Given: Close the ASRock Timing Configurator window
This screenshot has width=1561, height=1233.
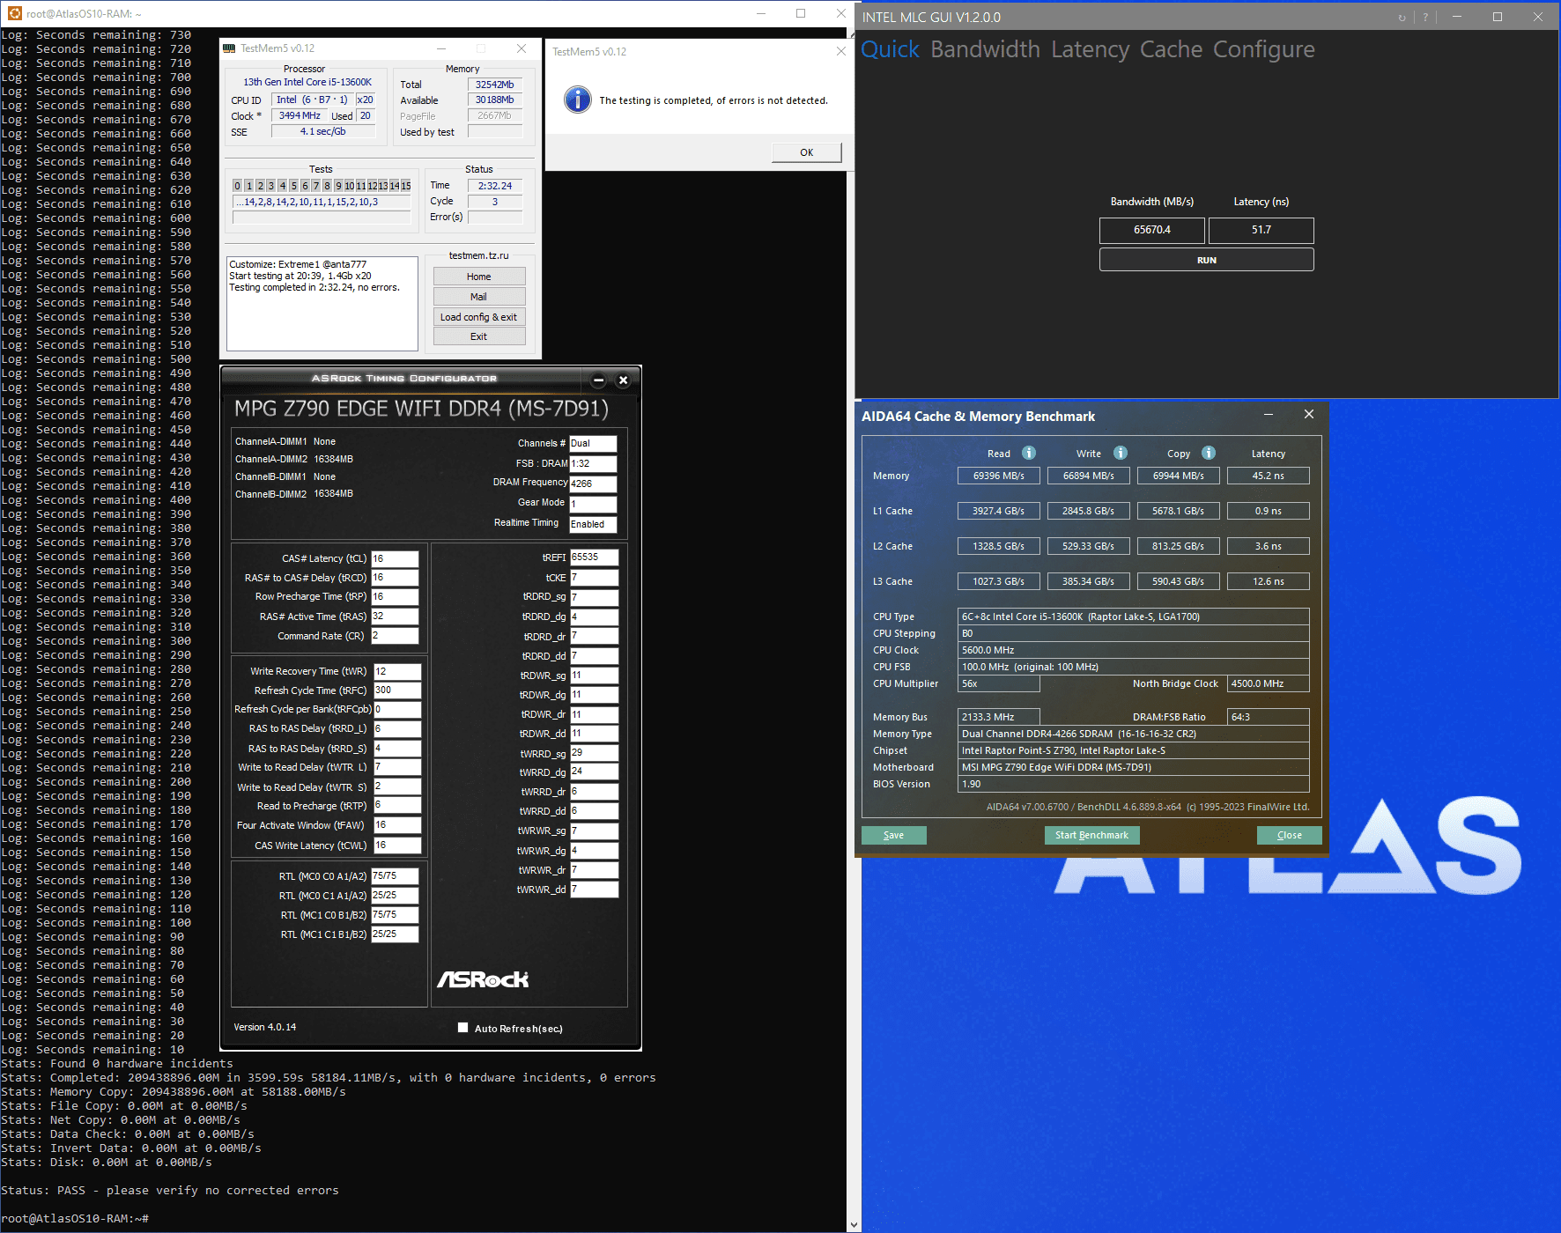Looking at the screenshot, I should (623, 380).
